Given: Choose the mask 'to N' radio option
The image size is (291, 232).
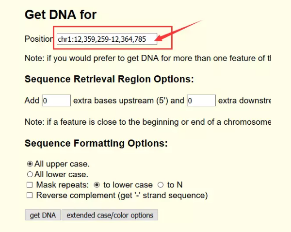Looking at the screenshot, I should (161, 185).
